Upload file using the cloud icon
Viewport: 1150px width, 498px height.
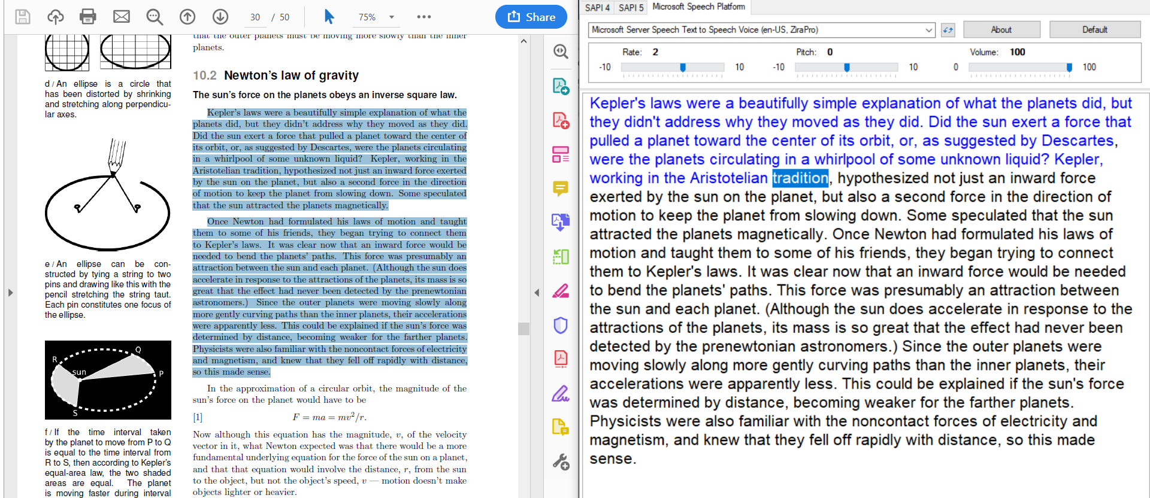(56, 17)
